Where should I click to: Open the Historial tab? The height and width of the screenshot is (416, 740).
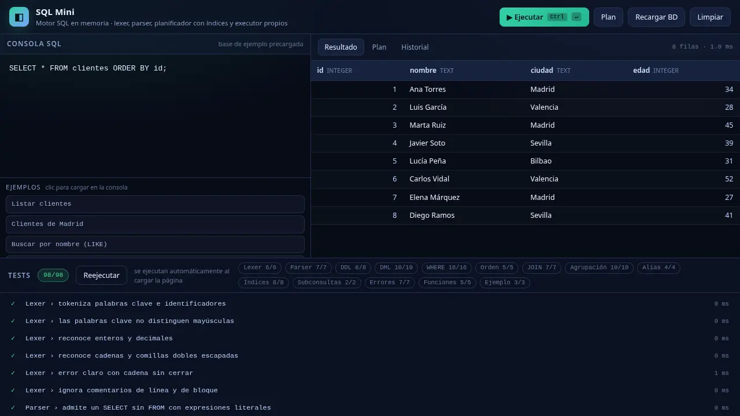[x=415, y=47]
